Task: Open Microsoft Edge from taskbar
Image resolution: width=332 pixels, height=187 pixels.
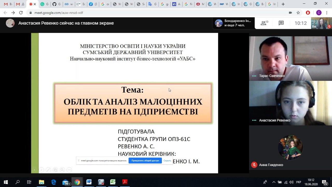Action: tap(53, 182)
